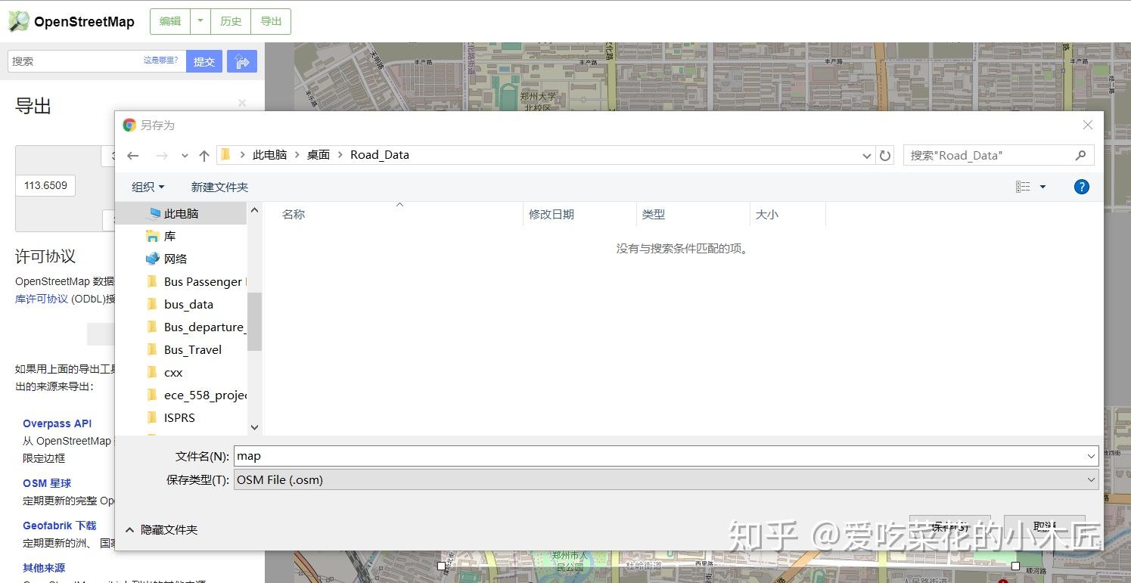
Task: Refresh the Road_Data folder view
Action: pyautogui.click(x=885, y=155)
